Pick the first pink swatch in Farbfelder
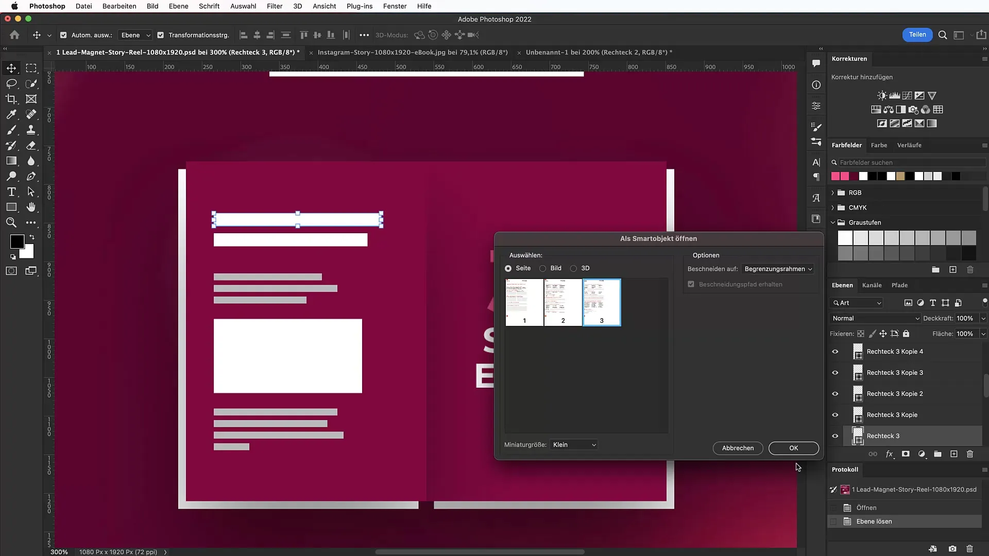989x556 pixels. pos(835,176)
